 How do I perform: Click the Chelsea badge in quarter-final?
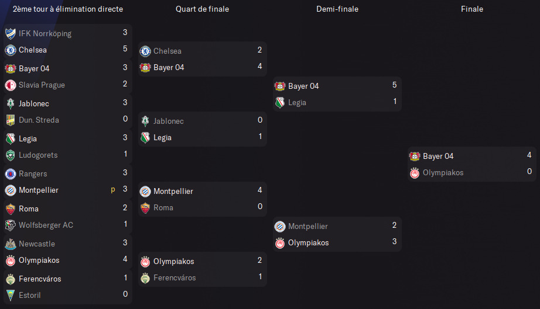pyautogui.click(x=145, y=51)
